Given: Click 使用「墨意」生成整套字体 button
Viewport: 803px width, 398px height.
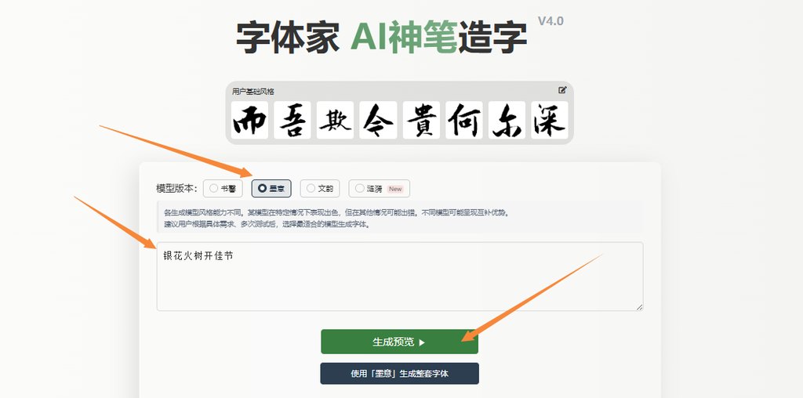Looking at the screenshot, I should tap(399, 374).
